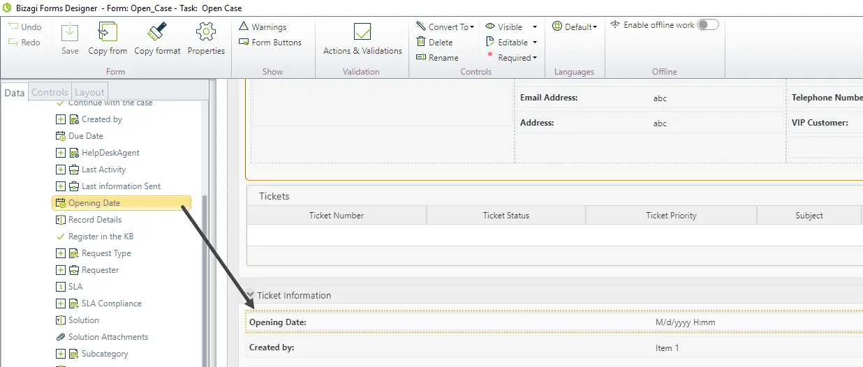Switch to the Layout tab
The height and width of the screenshot is (367, 863).
tap(89, 92)
